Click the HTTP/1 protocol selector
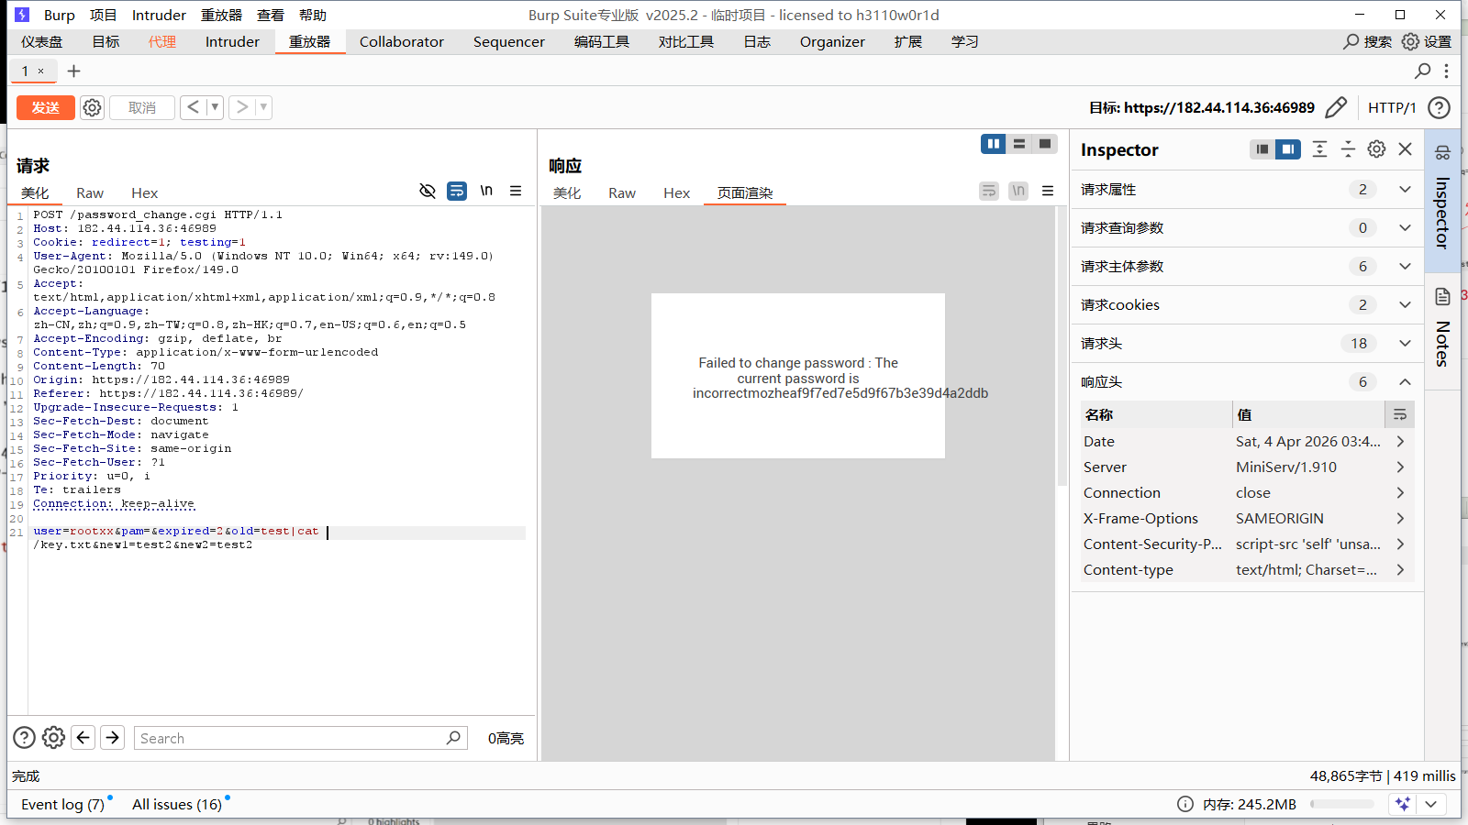The width and height of the screenshot is (1468, 825). click(1392, 107)
